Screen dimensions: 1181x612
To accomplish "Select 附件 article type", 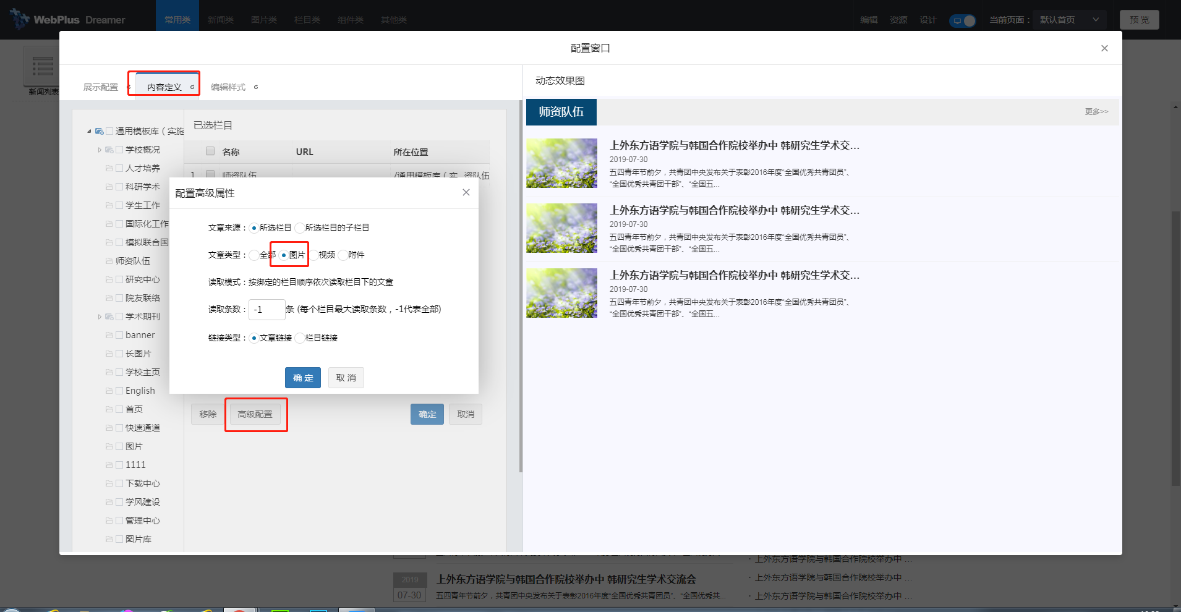I will click(x=343, y=255).
